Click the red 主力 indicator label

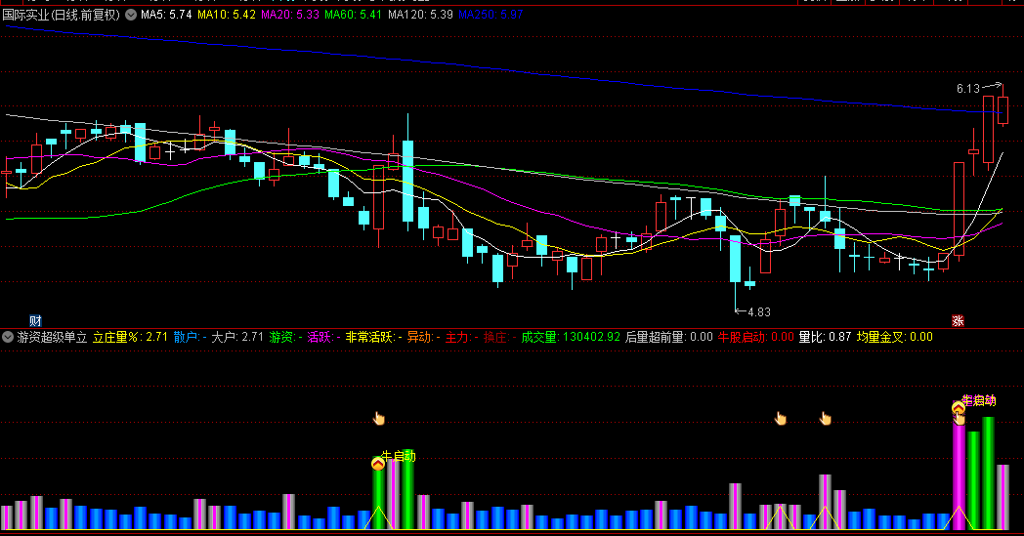(462, 337)
